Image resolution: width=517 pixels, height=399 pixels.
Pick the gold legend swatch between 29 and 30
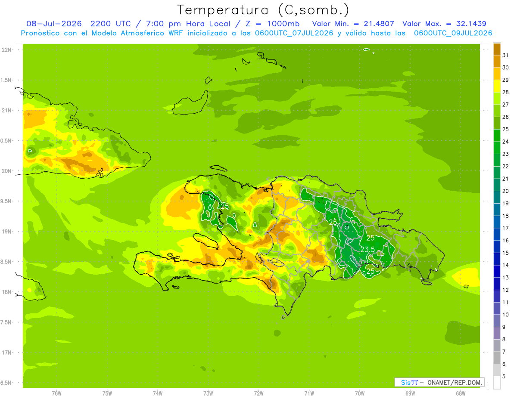497,74
